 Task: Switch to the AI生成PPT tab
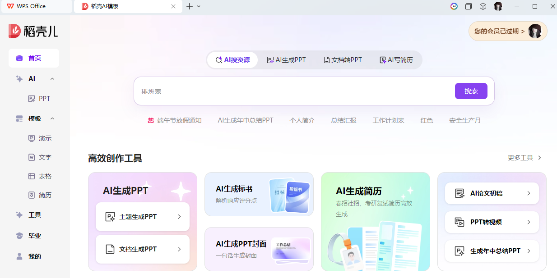(286, 60)
